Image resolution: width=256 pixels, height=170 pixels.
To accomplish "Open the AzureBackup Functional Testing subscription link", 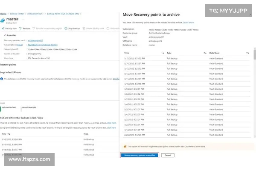I will tap(42, 45).
